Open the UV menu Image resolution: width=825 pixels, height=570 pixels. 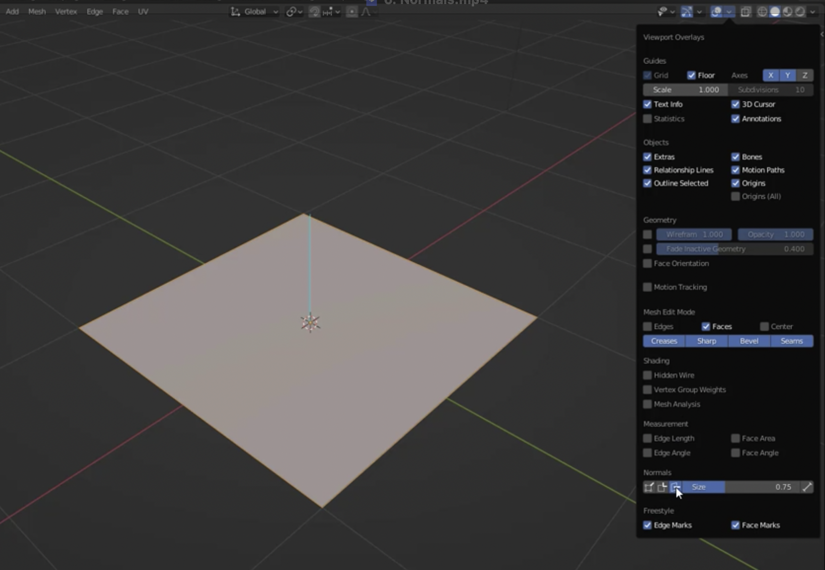tap(143, 12)
